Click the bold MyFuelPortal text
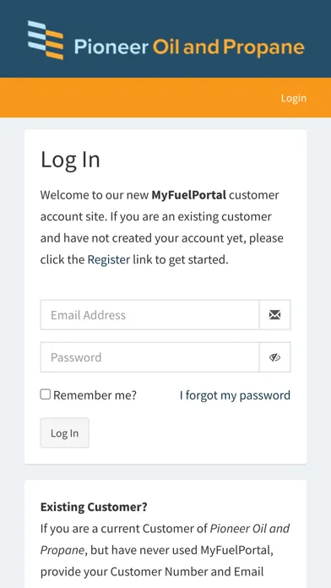This screenshot has width=331, height=588. (188, 195)
